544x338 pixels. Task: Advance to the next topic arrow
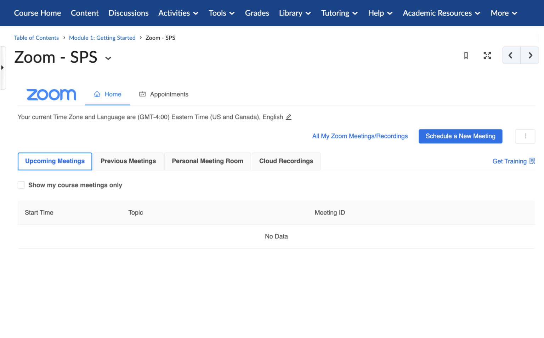(x=530, y=56)
